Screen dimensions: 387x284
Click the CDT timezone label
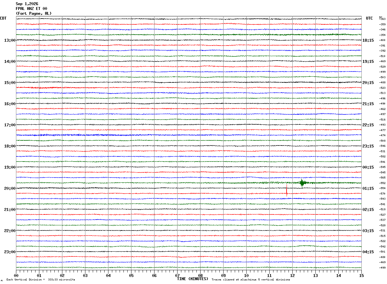pyautogui.click(x=3, y=18)
